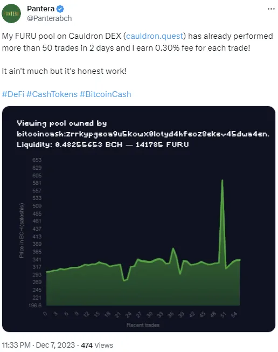Open the Pantera profile avatar

pyautogui.click(x=11, y=13)
